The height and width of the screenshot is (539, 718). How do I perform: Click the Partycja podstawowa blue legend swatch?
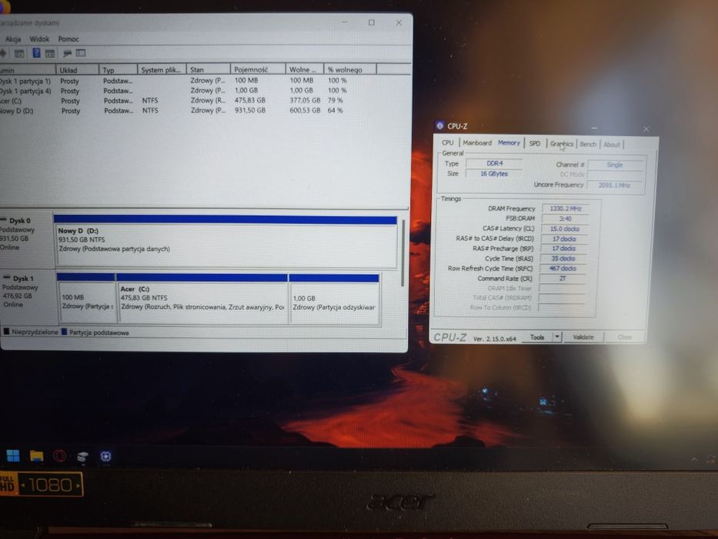[64, 331]
